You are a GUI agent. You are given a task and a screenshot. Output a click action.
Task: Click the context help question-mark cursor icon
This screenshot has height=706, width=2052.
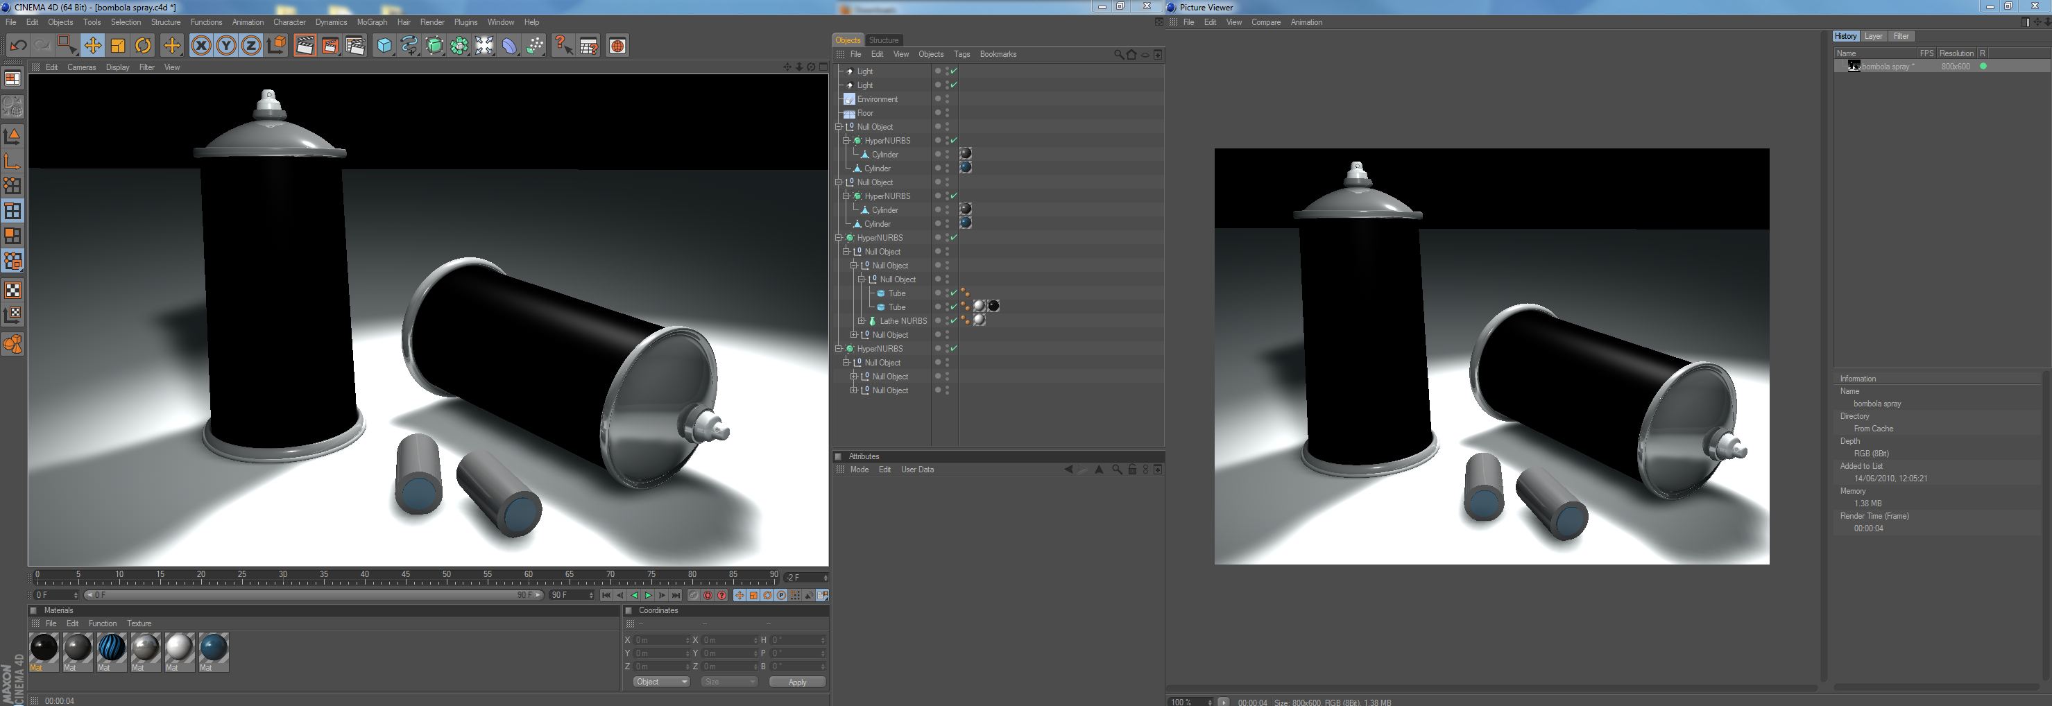click(x=563, y=45)
